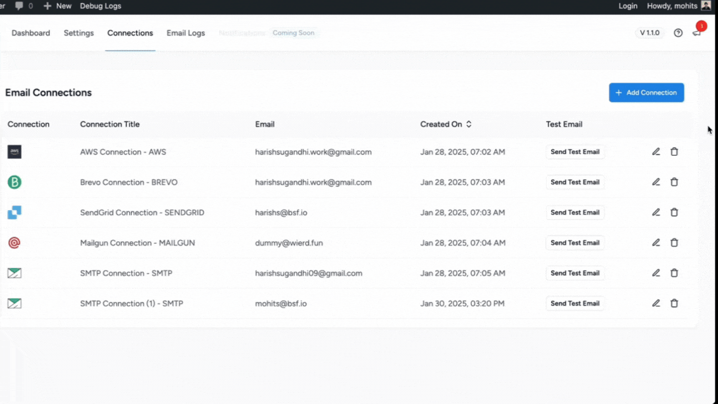Image resolution: width=718 pixels, height=404 pixels.
Task: Click email dummy@wierd.fun
Action: click(x=289, y=243)
